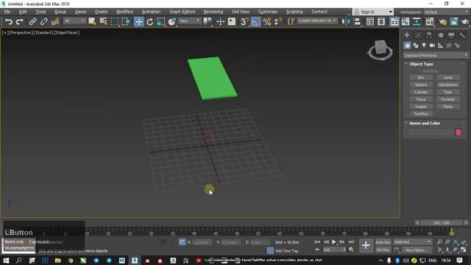Activate the Select and Move tool

pyautogui.click(x=139, y=21)
